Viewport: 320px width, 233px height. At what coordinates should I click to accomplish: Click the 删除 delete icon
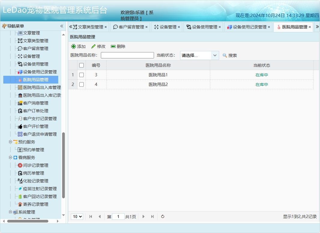[x=113, y=46]
